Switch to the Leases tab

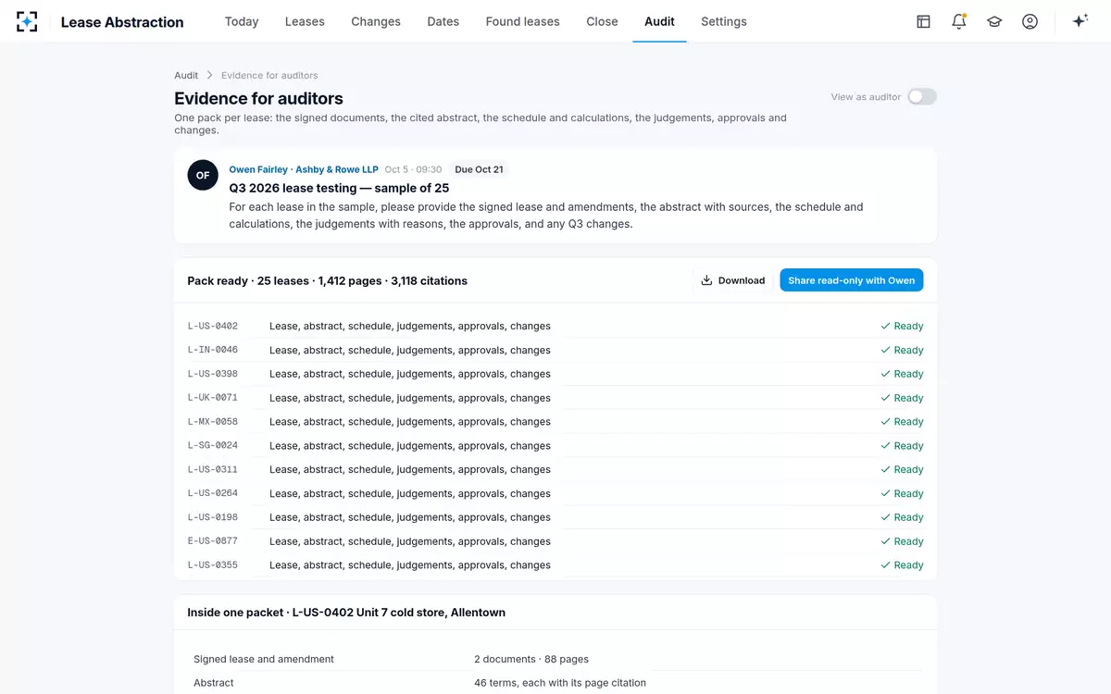[305, 21]
